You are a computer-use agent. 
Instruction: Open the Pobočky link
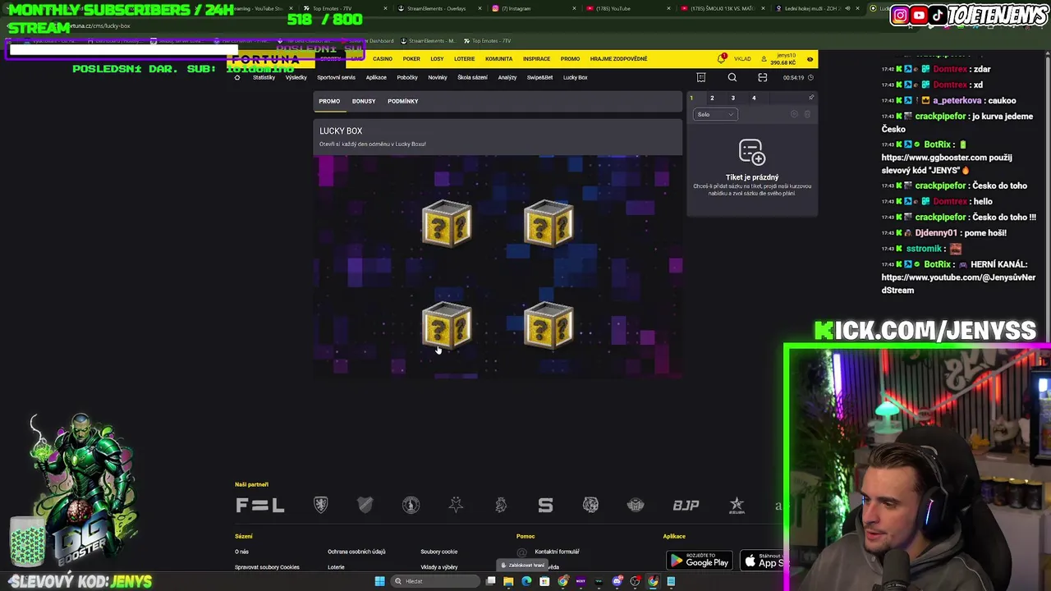click(407, 77)
